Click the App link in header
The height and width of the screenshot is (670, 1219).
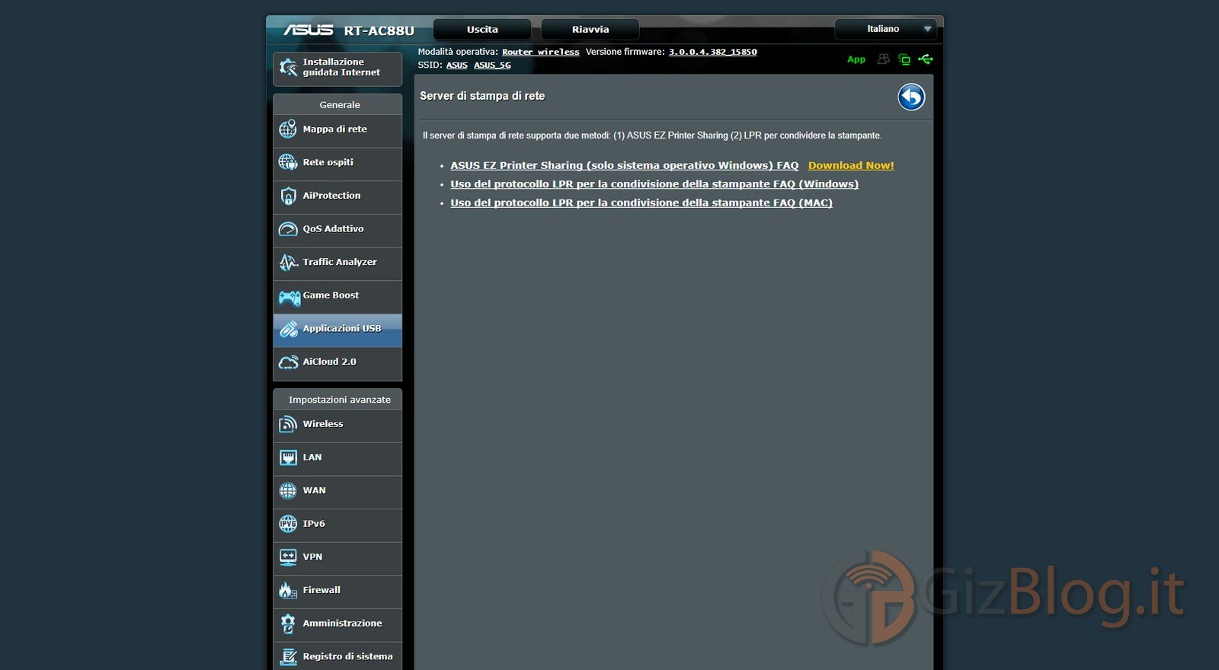(856, 59)
